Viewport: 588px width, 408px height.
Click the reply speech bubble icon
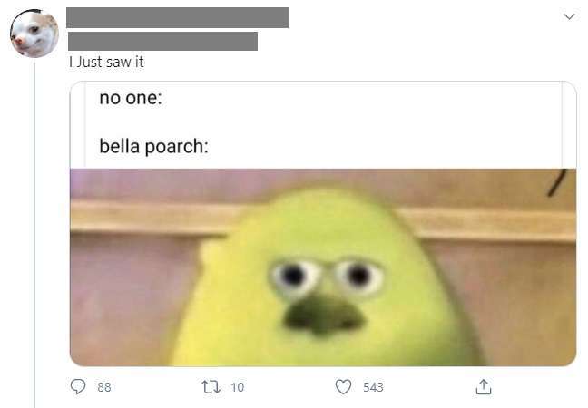(78, 386)
